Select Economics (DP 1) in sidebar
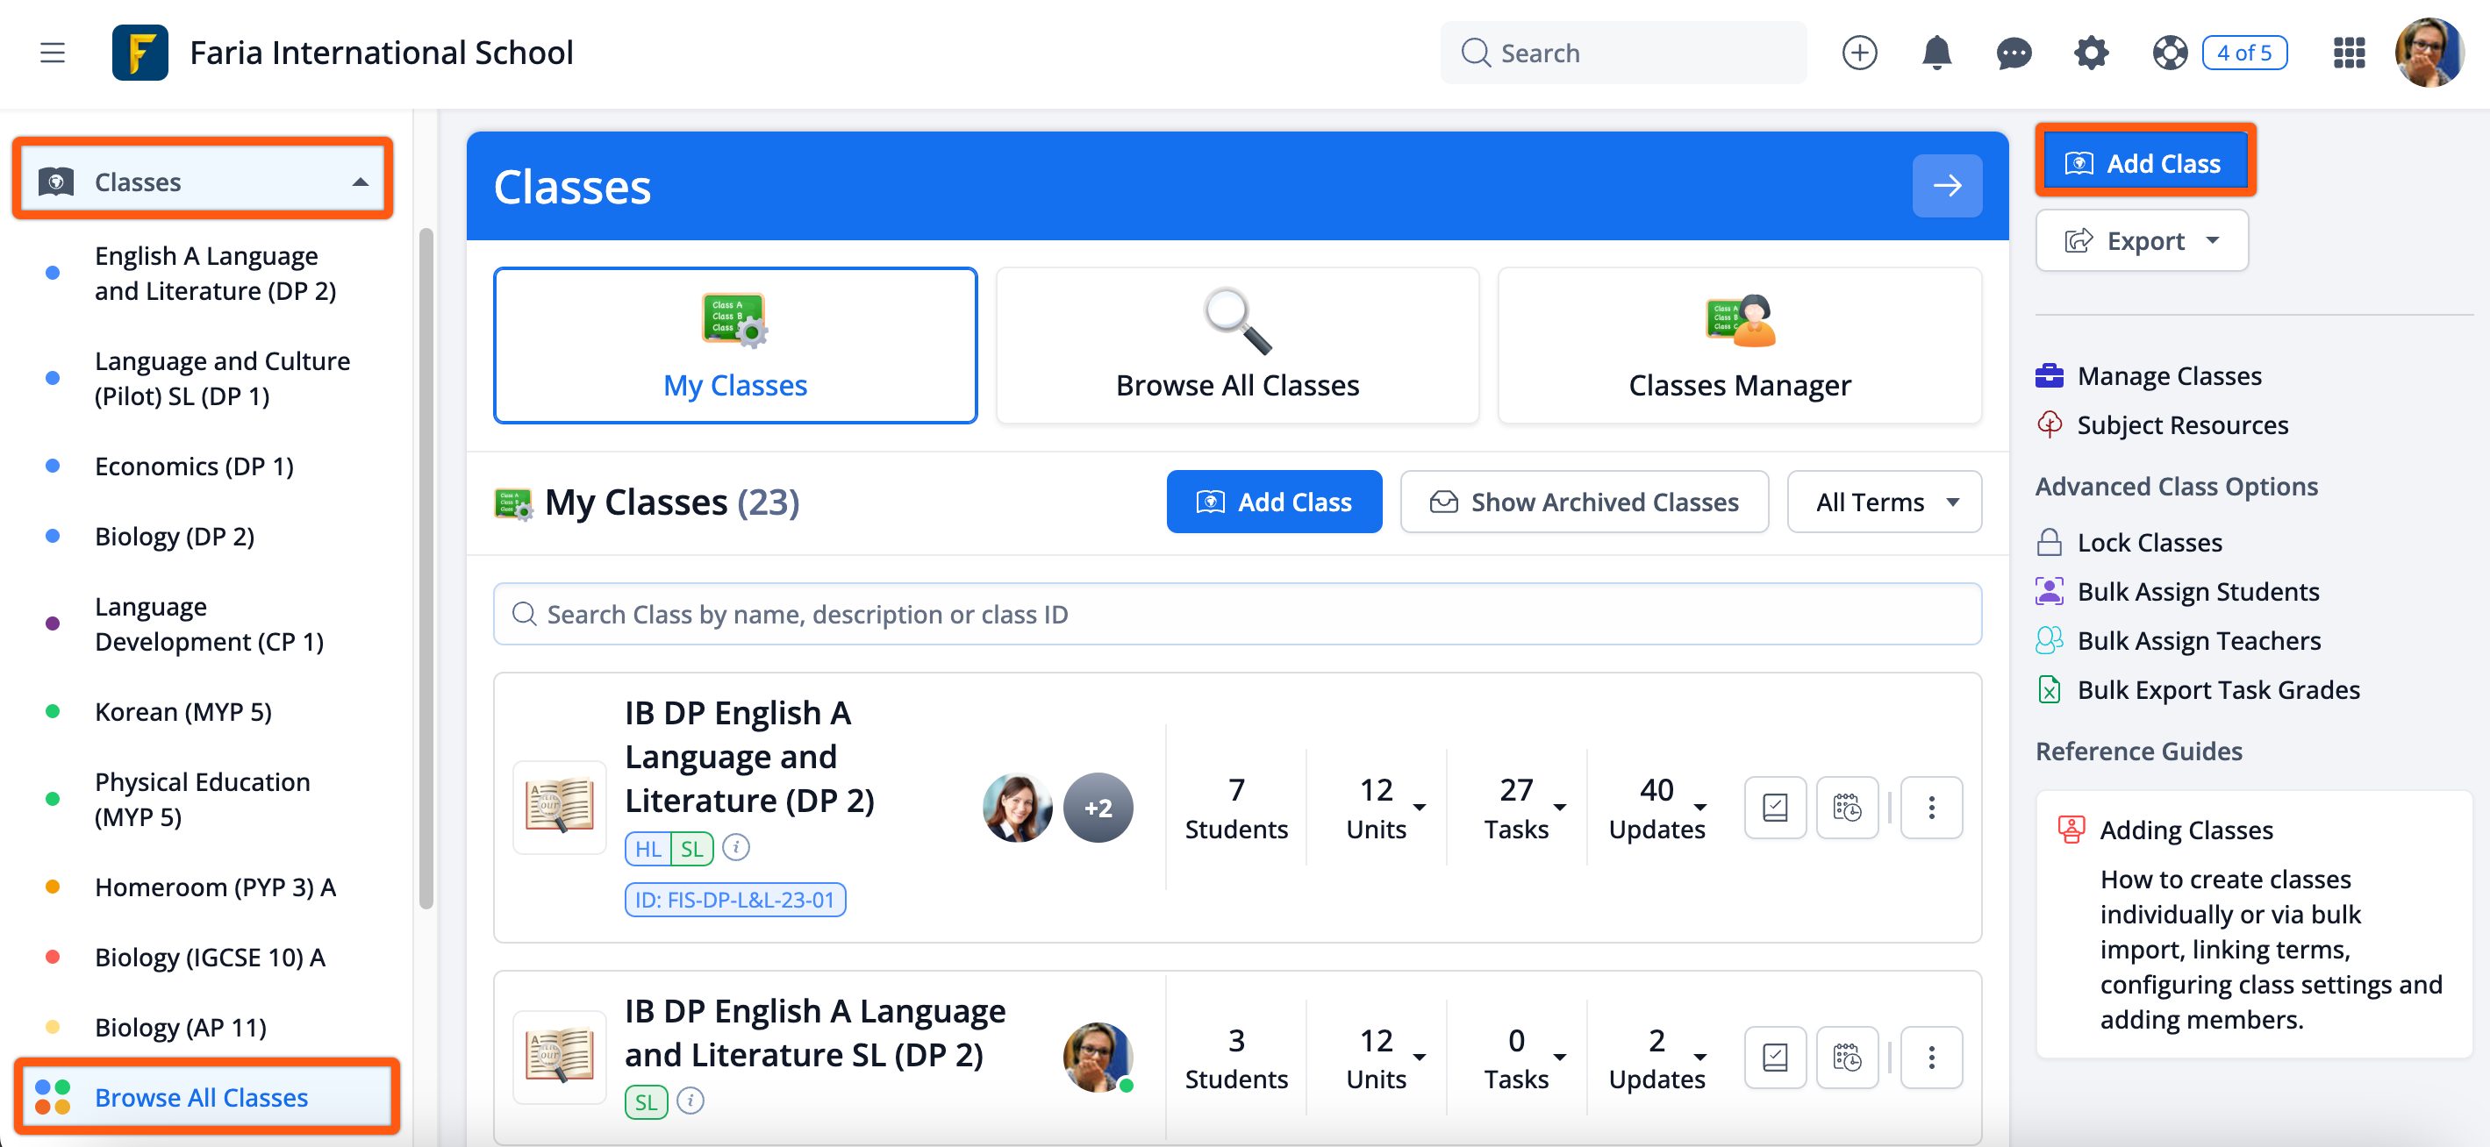 (x=193, y=466)
